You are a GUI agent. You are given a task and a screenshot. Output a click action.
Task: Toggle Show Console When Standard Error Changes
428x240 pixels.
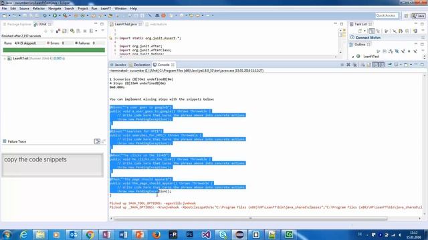pos(381,65)
